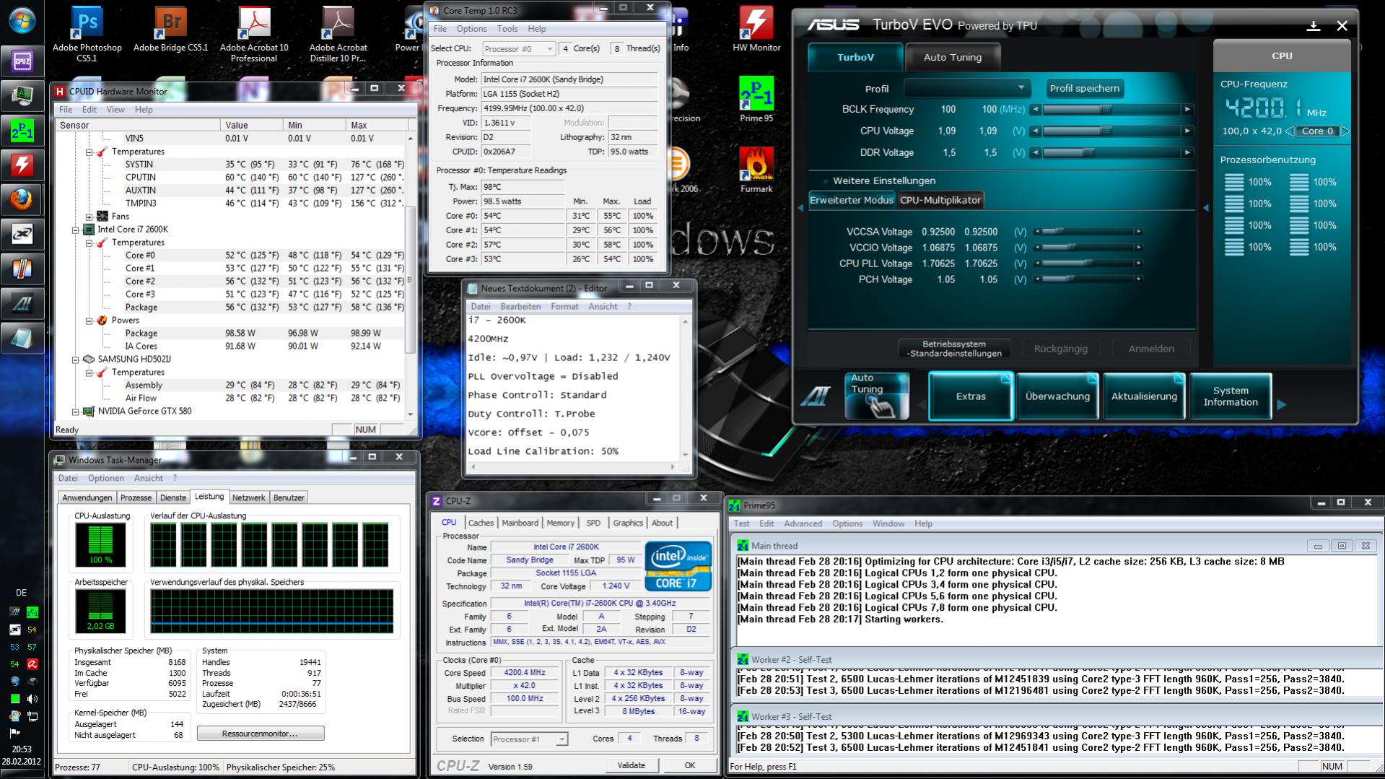Open the Windows Start menu orb

click(22, 19)
